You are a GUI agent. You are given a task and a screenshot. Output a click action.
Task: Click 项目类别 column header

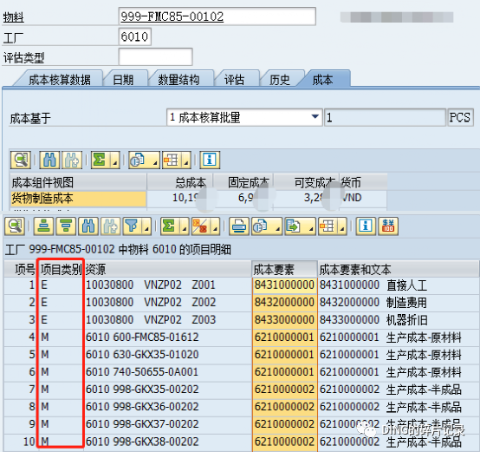click(x=61, y=269)
